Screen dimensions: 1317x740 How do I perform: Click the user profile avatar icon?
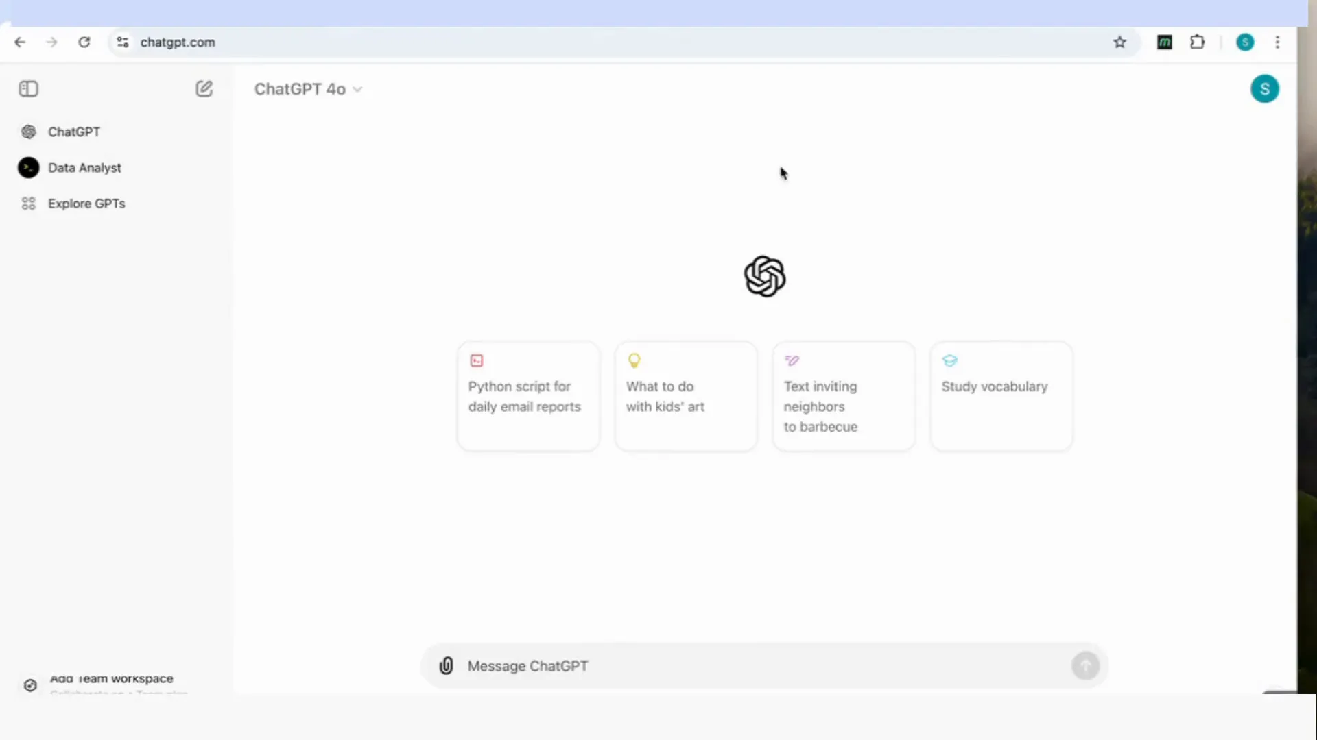pyautogui.click(x=1265, y=88)
